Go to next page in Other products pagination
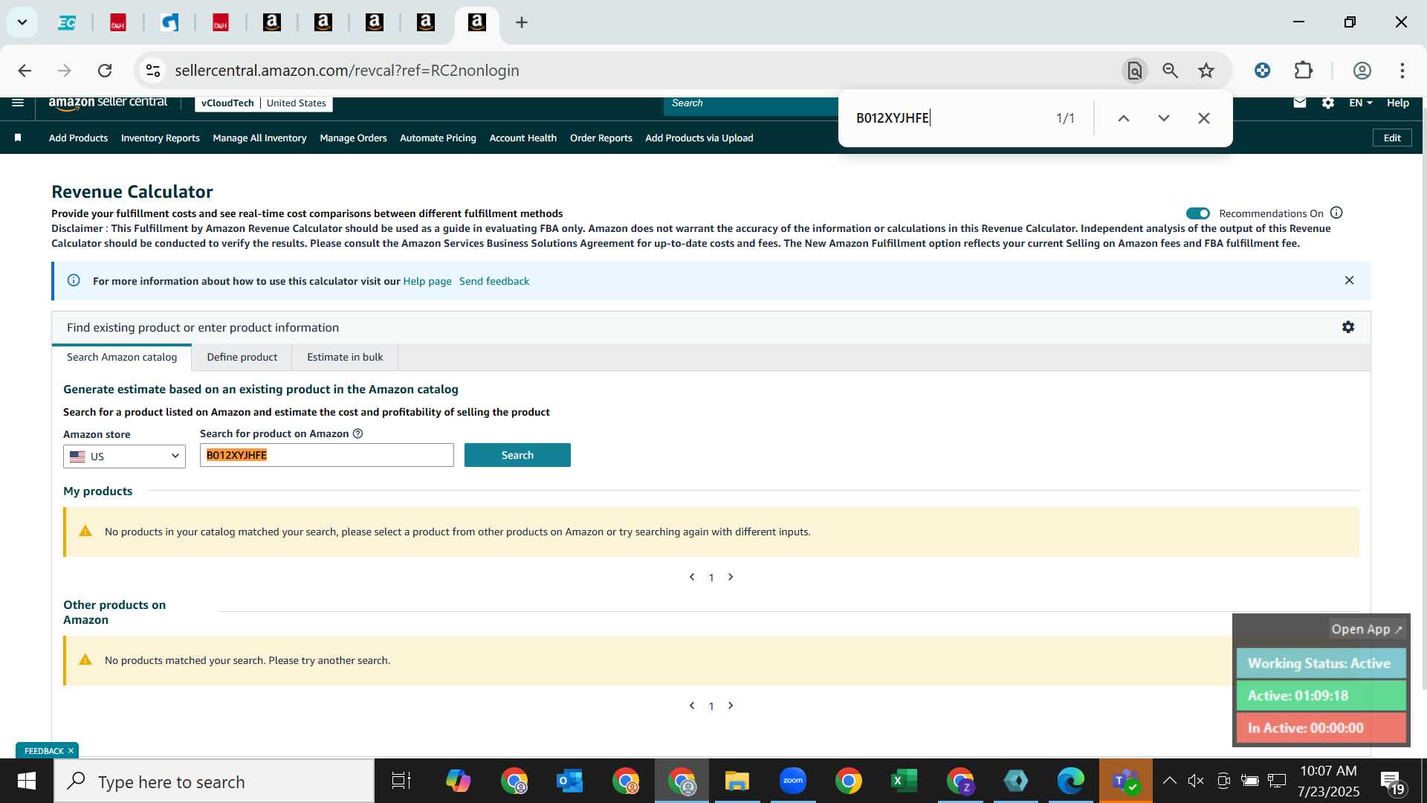Viewport: 1427px width, 803px height. click(x=731, y=706)
